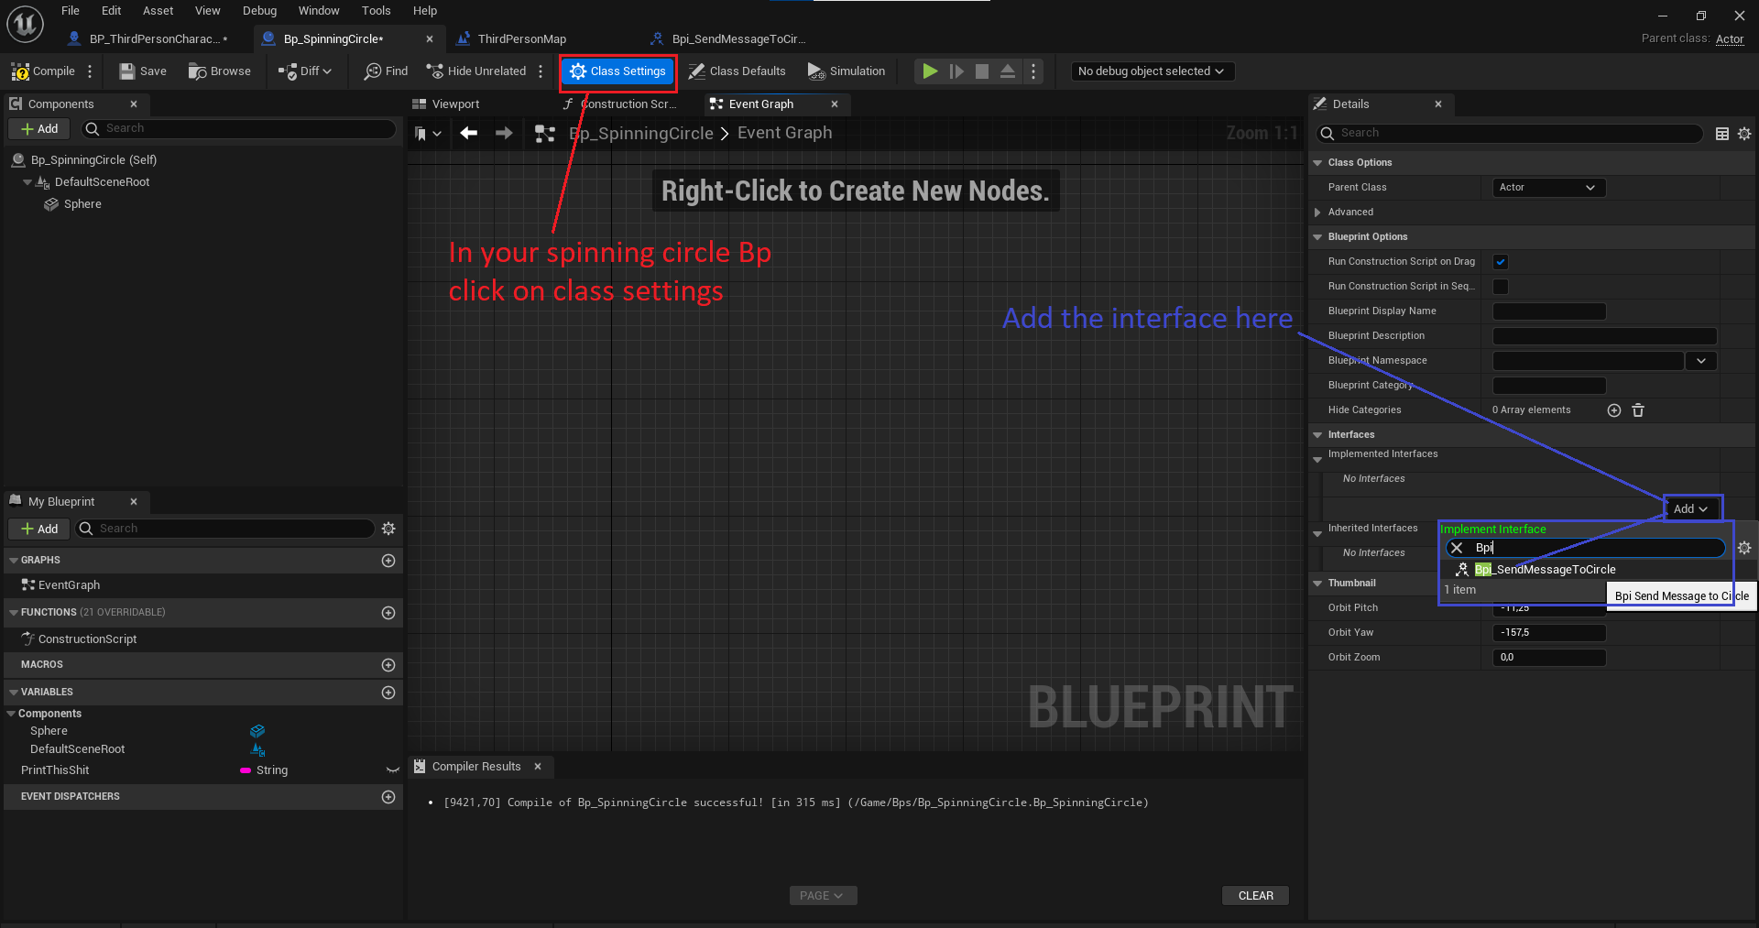Open compile options three-dot menu

pyautogui.click(x=90, y=71)
